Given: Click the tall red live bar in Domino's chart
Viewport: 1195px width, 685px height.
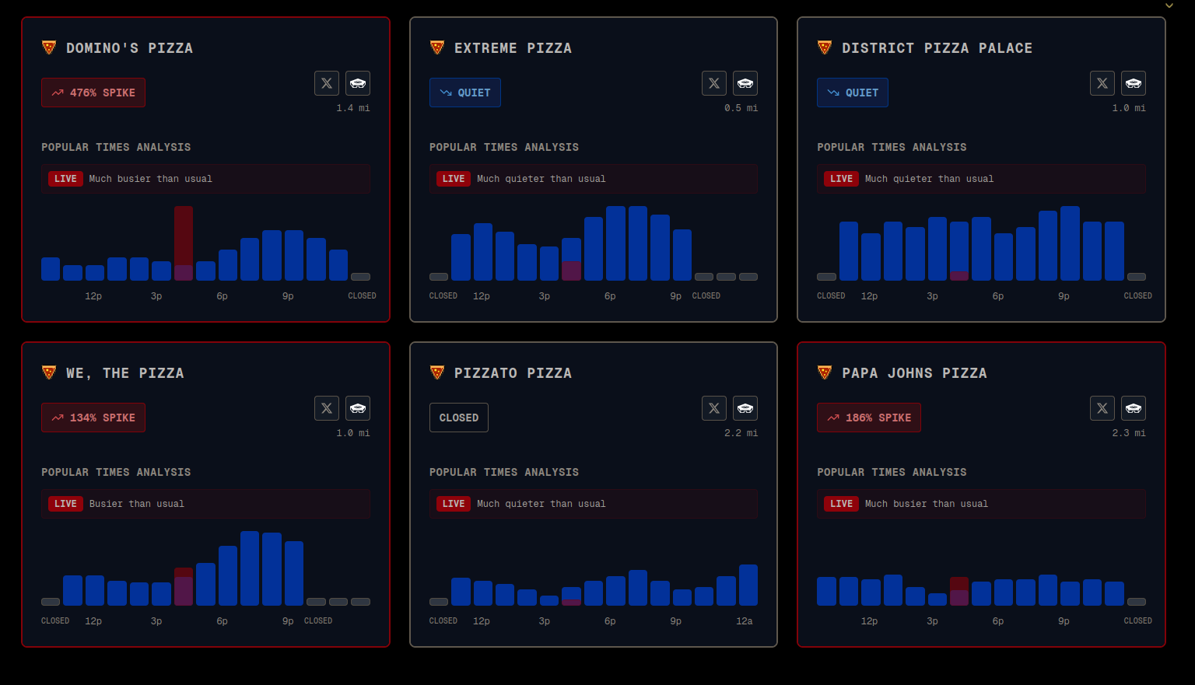Looking at the screenshot, I should 184,243.
